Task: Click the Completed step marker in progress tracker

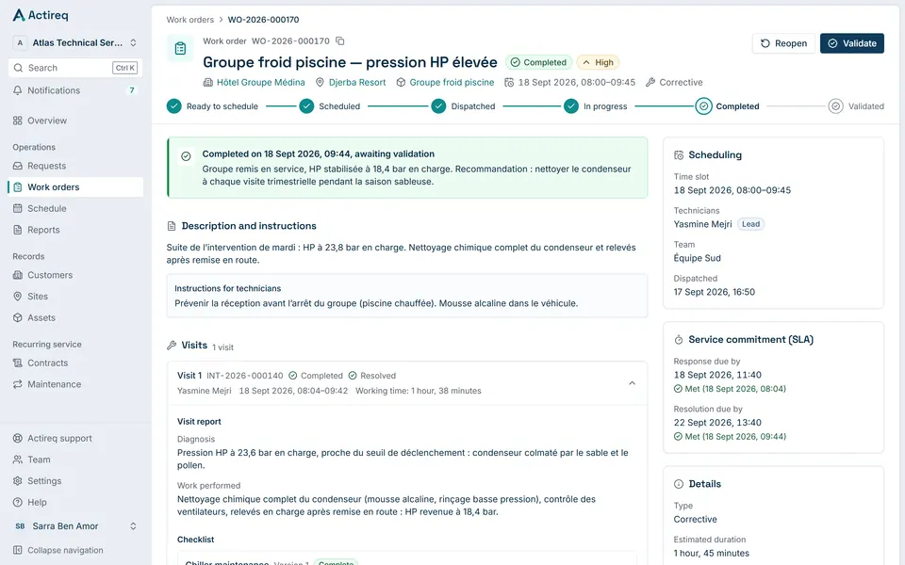Action: [x=703, y=106]
